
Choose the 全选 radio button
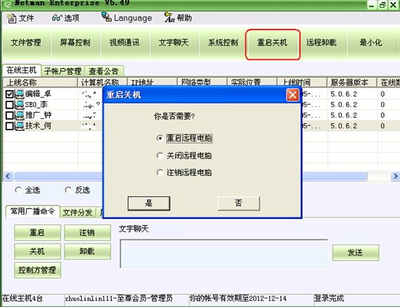pos(18,190)
